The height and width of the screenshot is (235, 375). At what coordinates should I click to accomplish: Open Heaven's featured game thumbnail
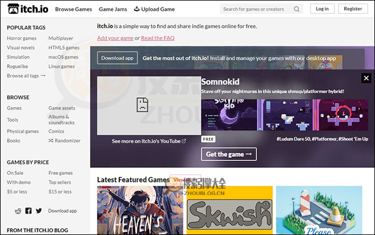140,210
